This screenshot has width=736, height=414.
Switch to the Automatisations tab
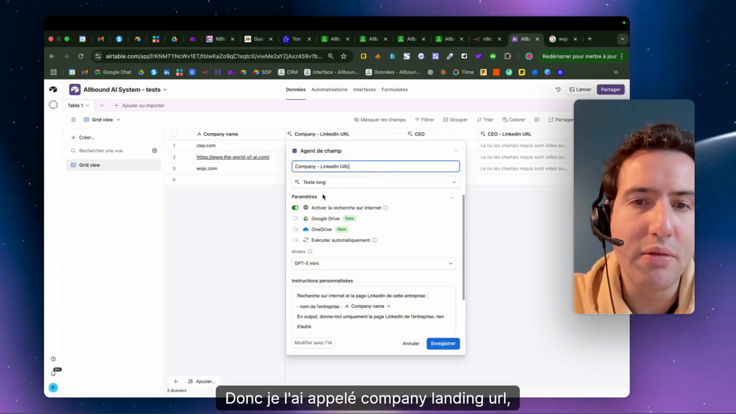coord(329,90)
